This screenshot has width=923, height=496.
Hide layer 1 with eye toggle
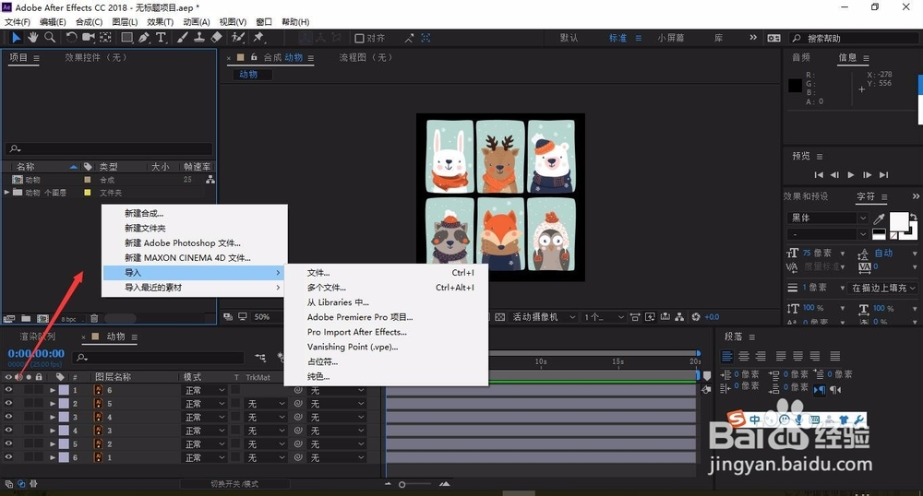(x=8, y=390)
